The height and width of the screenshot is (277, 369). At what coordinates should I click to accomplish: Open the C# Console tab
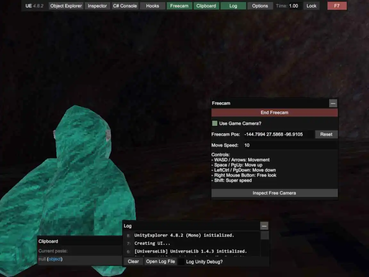(125, 6)
